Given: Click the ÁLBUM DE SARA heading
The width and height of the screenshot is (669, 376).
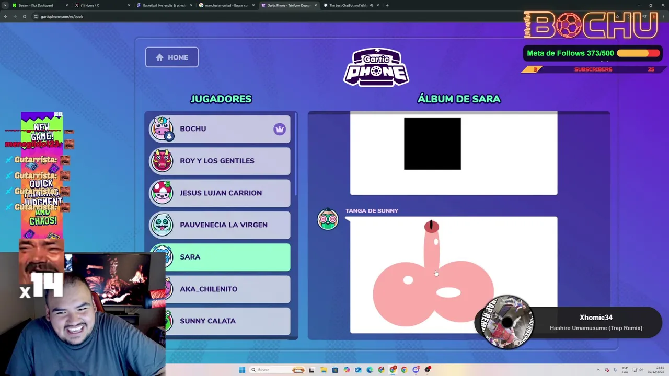Looking at the screenshot, I should coord(459,99).
